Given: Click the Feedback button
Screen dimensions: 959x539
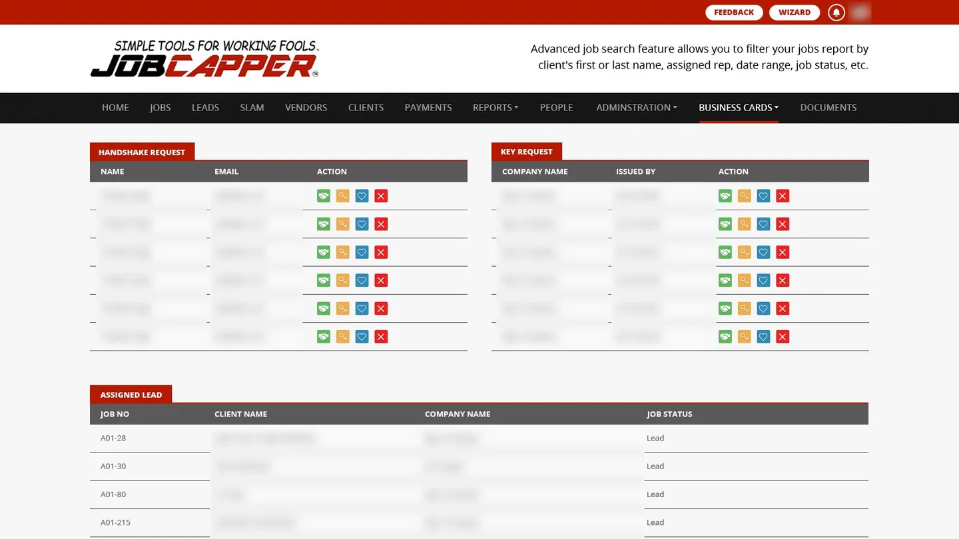Looking at the screenshot, I should tap(734, 12).
